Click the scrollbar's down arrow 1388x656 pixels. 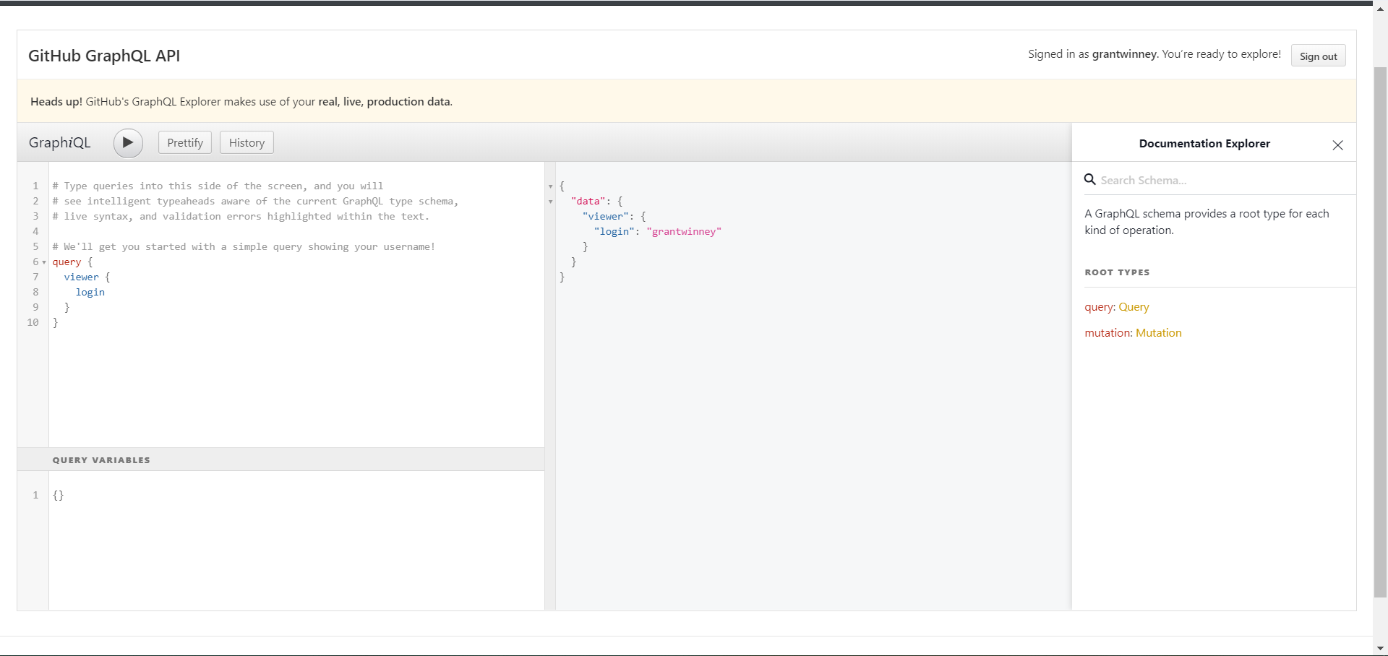tap(1380, 649)
